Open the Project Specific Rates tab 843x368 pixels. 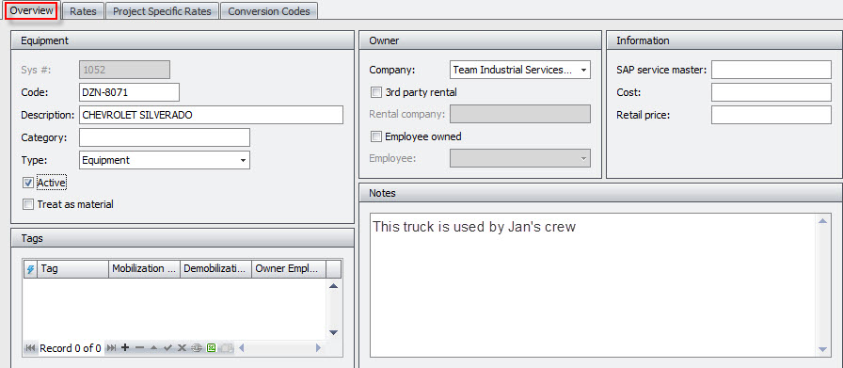[x=162, y=11]
